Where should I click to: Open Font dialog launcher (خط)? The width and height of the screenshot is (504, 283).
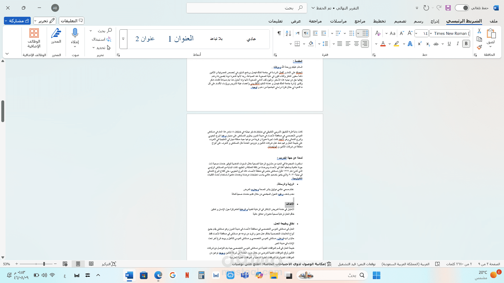coord(374,55)
